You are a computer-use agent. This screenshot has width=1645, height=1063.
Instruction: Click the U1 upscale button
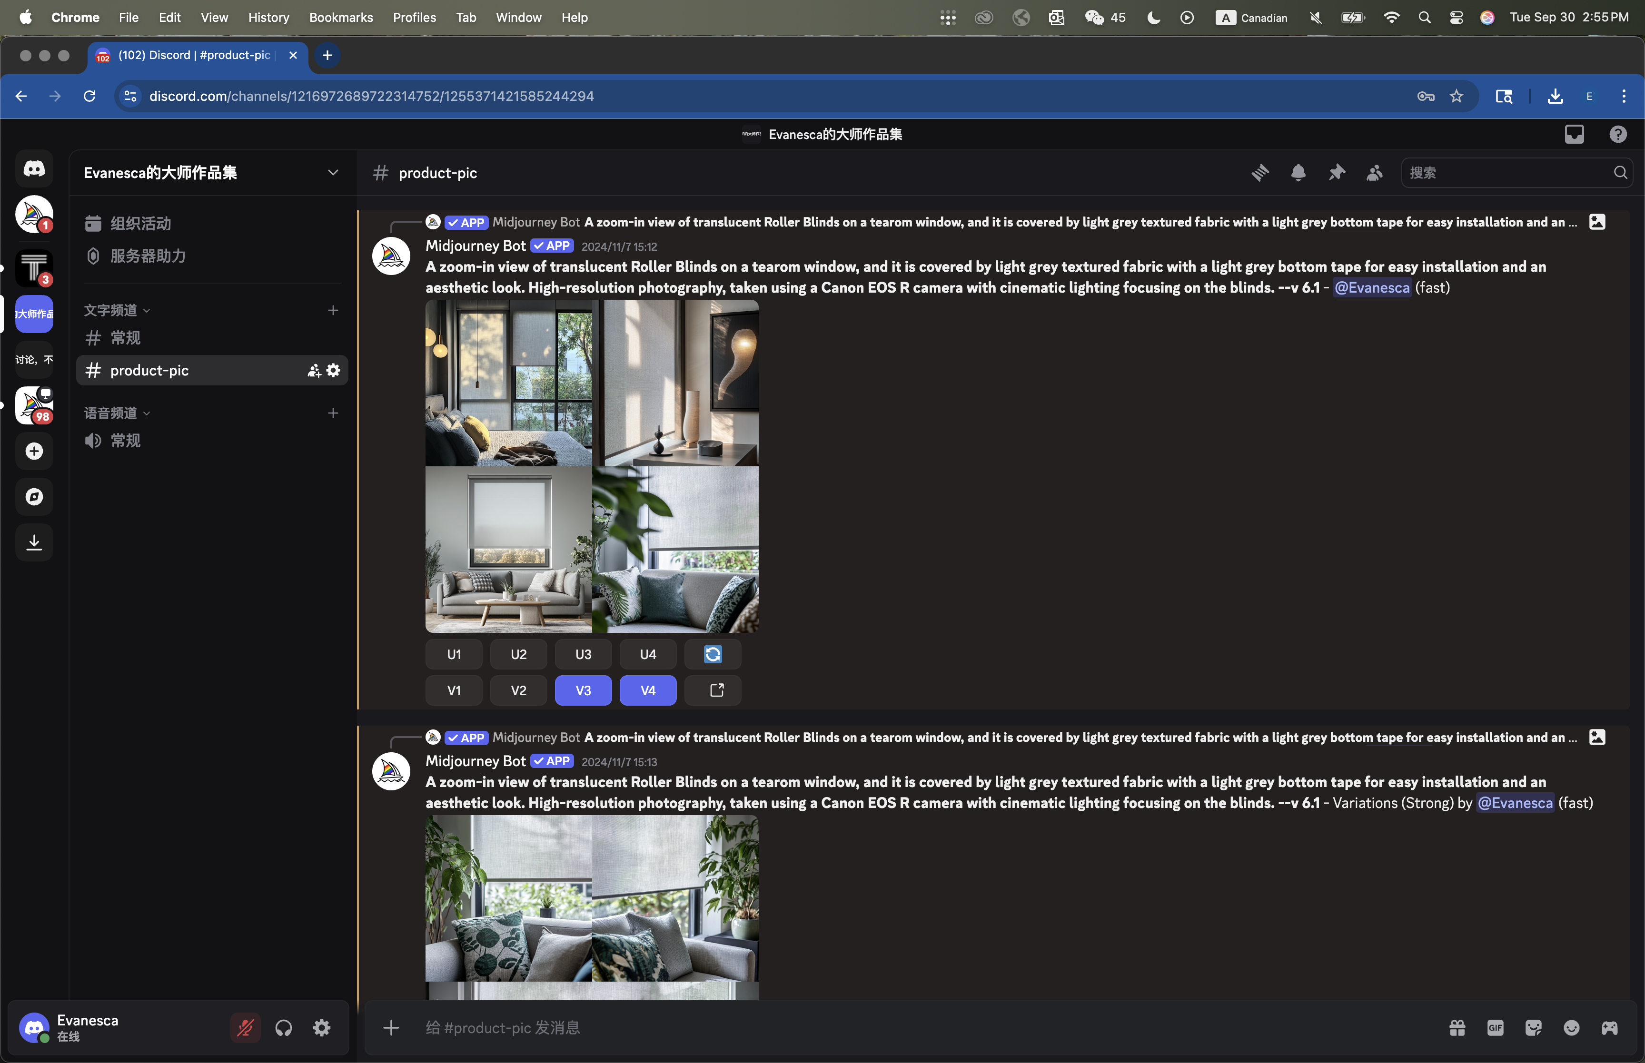pos(454,654)
